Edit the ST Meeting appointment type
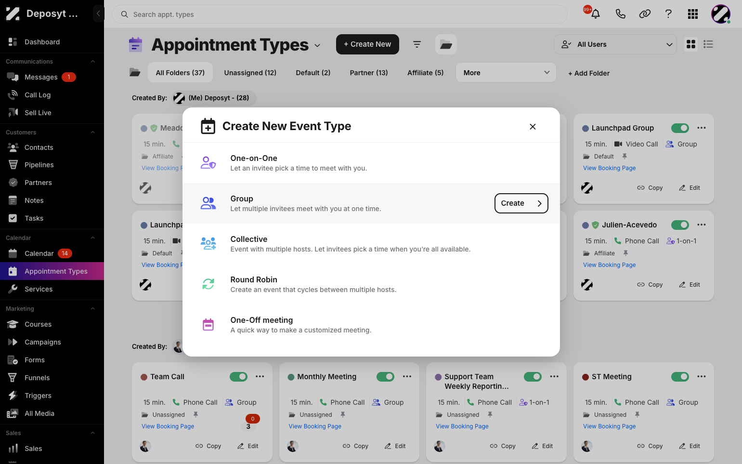 (x=689, y=446)
